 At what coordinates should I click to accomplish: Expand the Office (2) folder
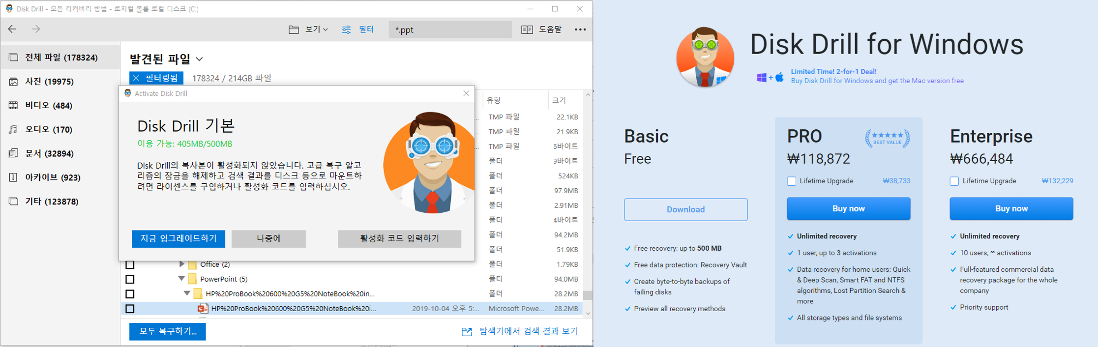pyautogui.click(x=181, y=264)
